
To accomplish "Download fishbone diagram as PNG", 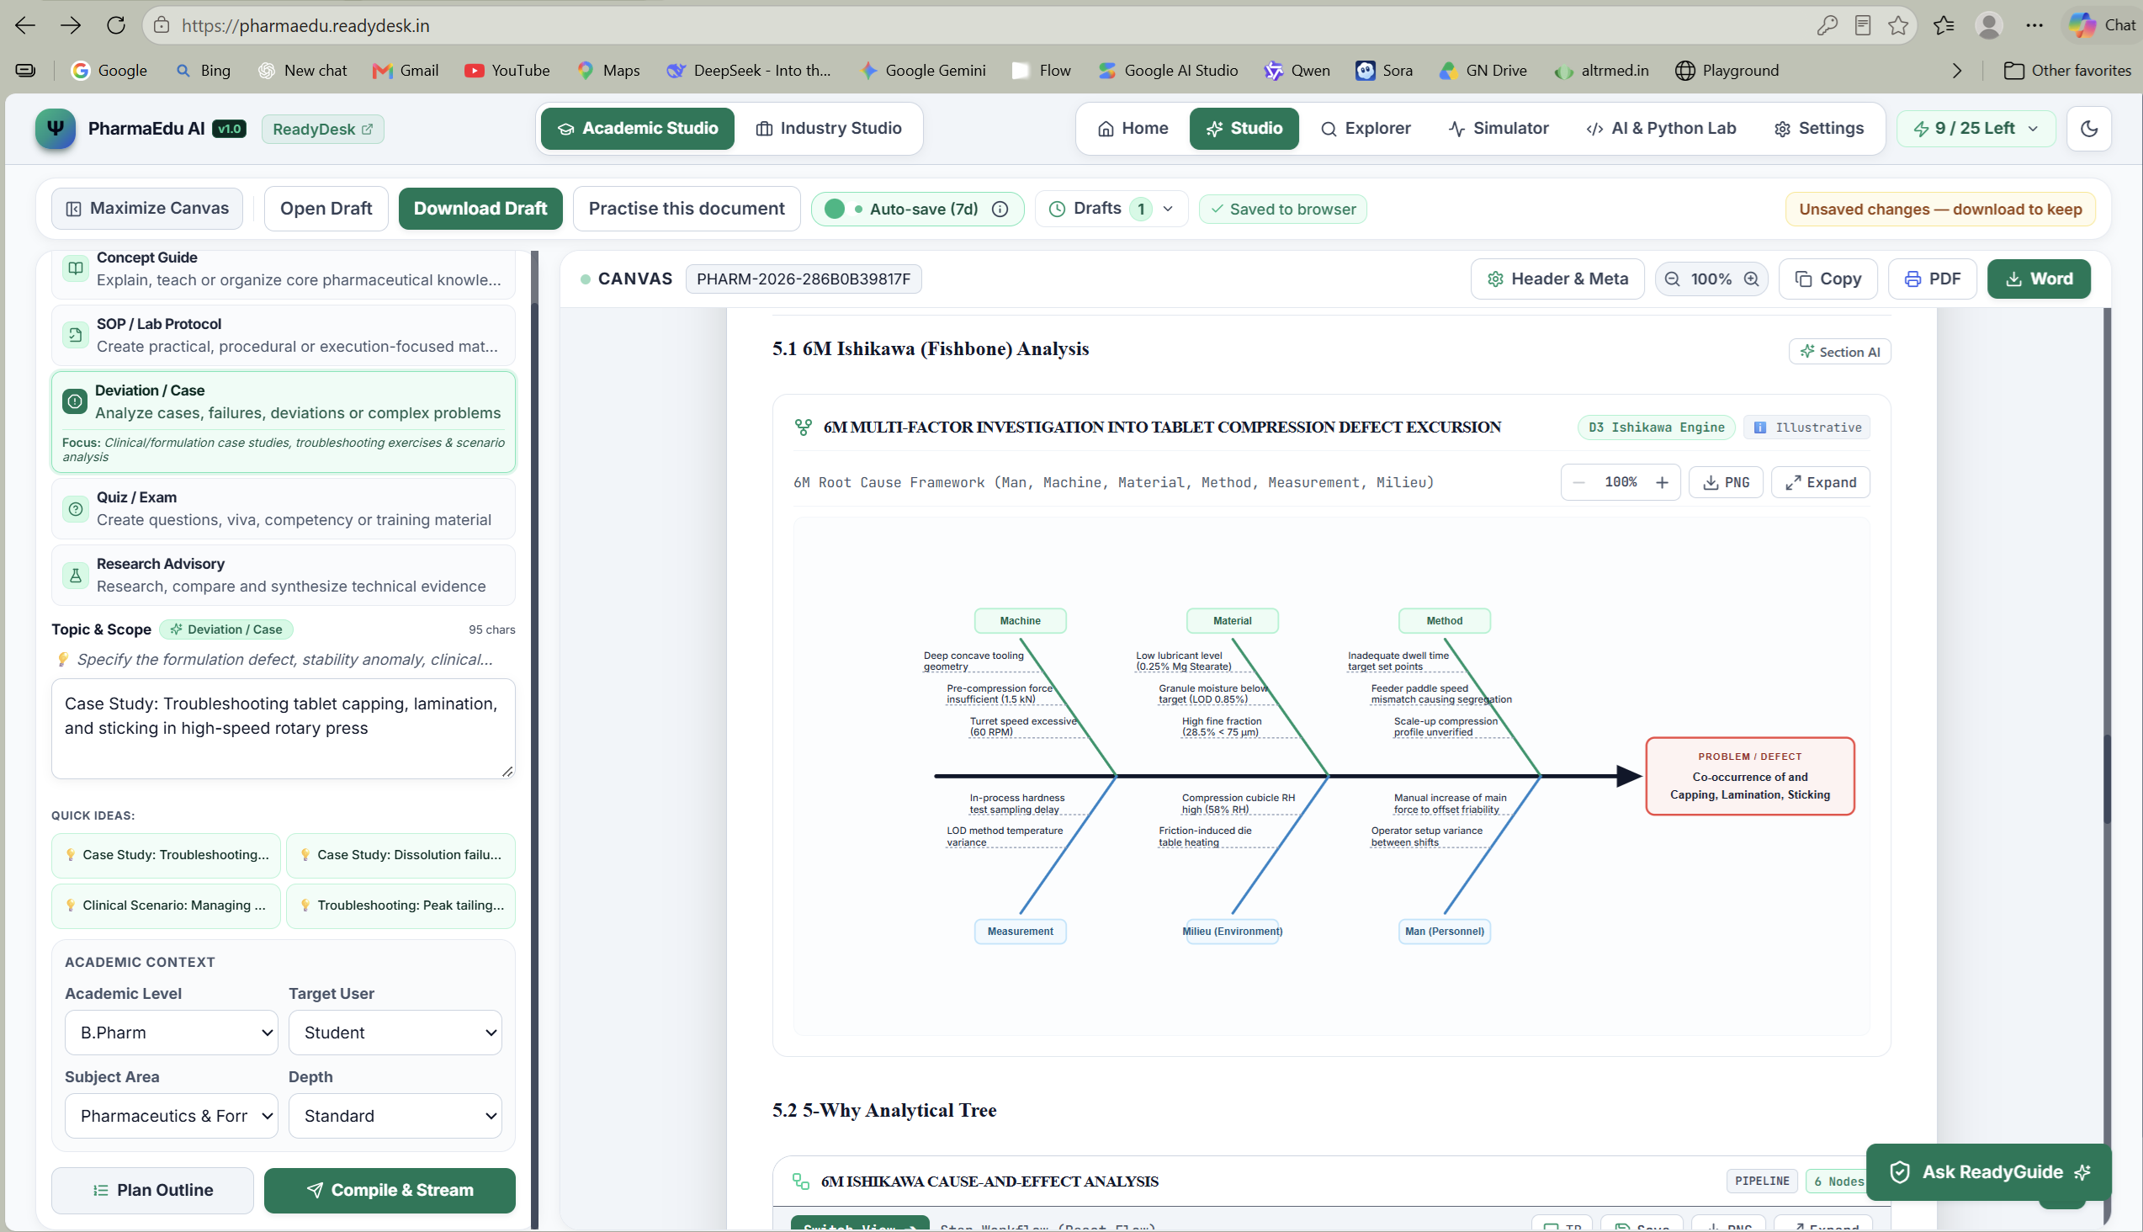I will point(1726,483).
